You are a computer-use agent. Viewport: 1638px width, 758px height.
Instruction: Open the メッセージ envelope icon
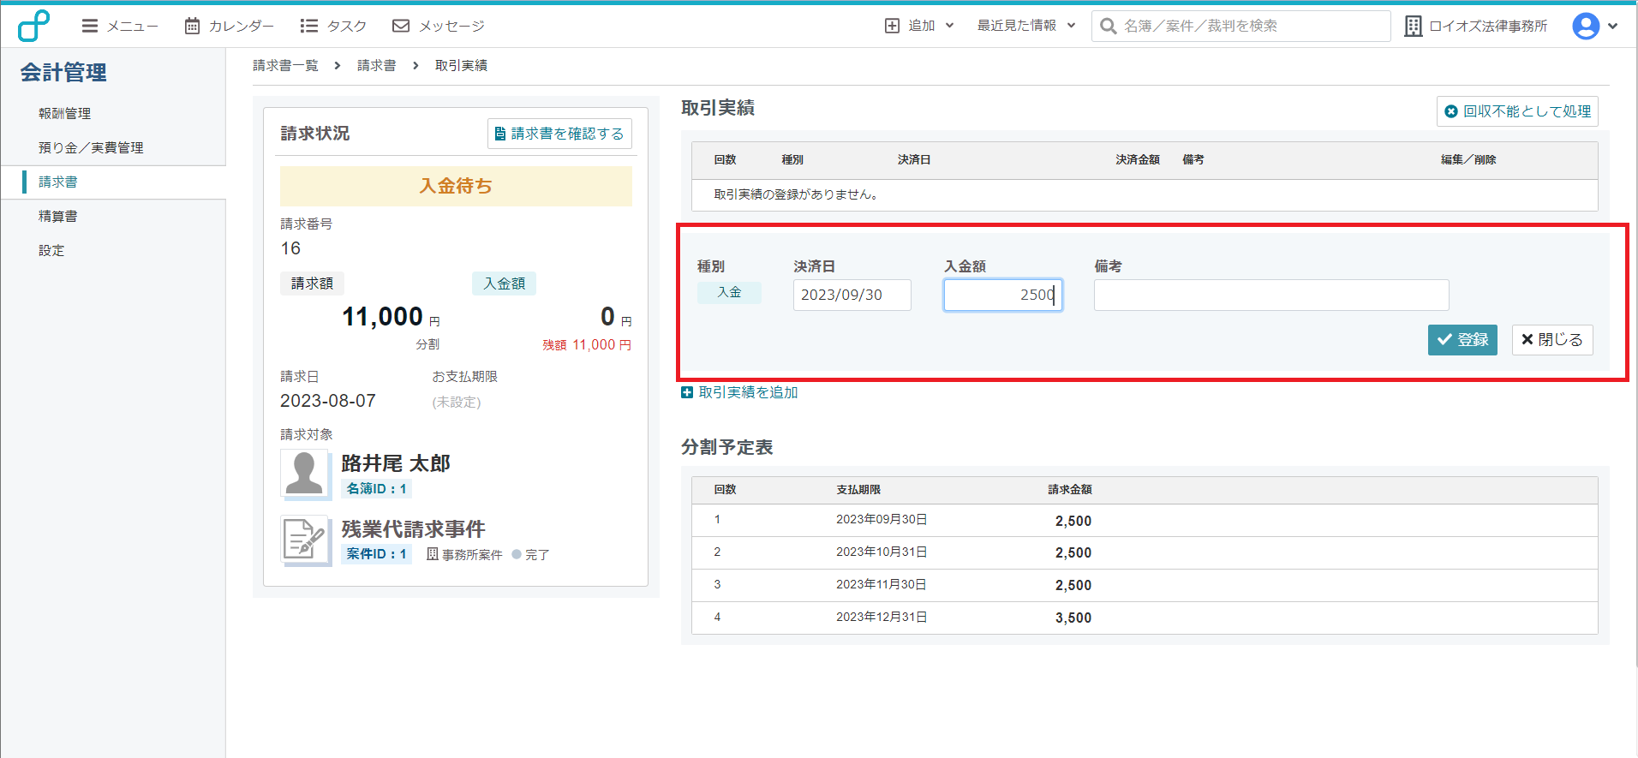(x=400, y=26)
